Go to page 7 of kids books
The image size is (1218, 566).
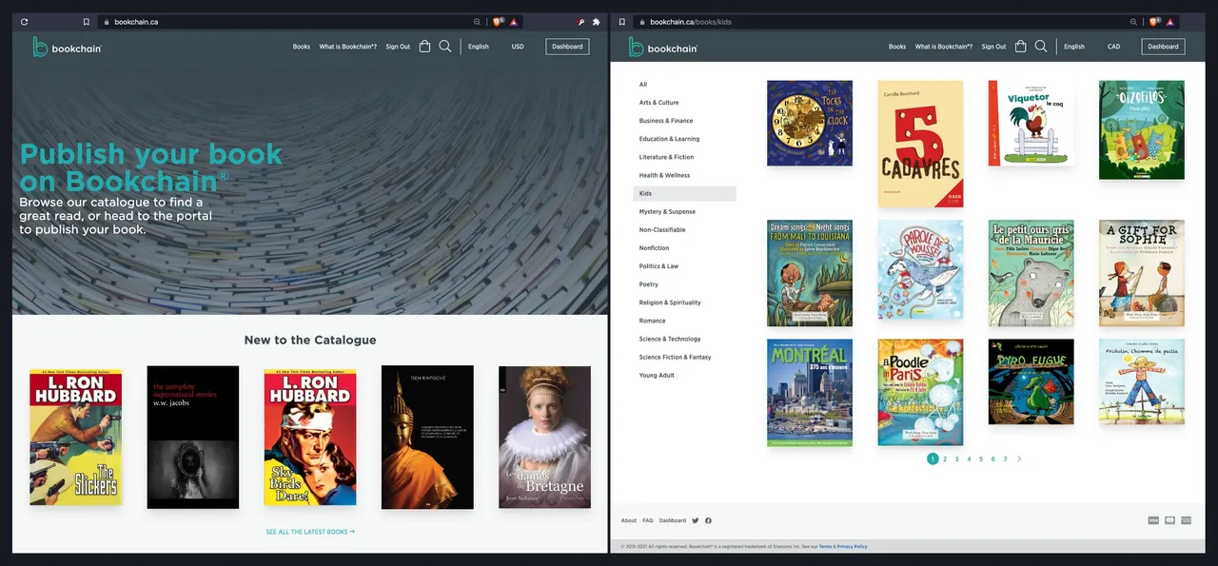[x=1005, y=459]
